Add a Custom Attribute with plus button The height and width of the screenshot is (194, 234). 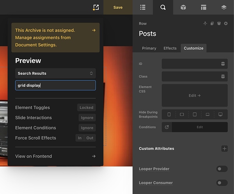[224, 149]
